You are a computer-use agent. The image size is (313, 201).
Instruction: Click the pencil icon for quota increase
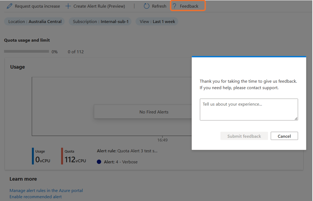[9, 6]
